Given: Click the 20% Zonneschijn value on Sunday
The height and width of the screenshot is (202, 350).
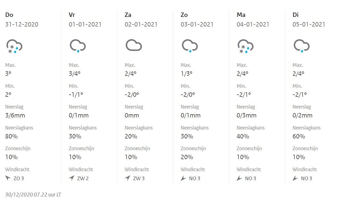Looking at the screenshot, I should pyautogui.click(x=187, y=157).
